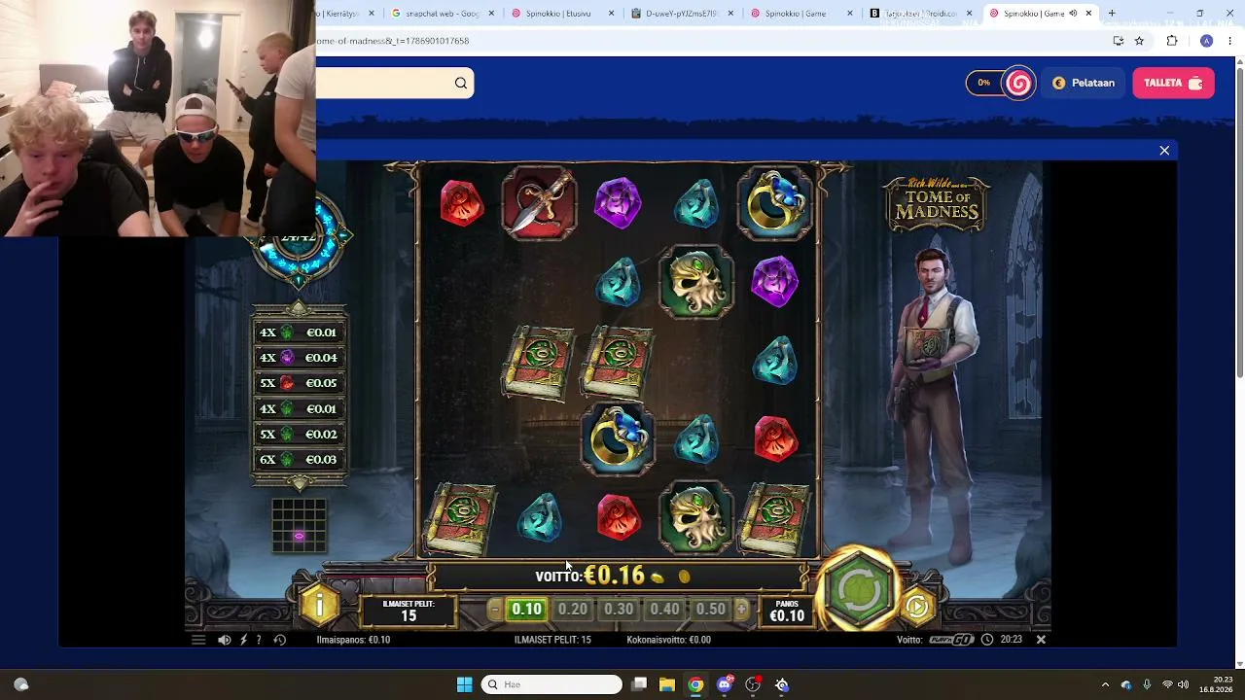
Task: Close the Spinokkio | Etusivu tab
Action: (612, 14)
